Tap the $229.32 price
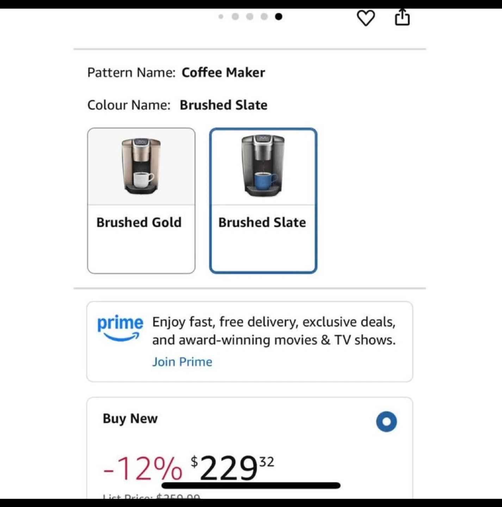The width and height of the screenshot is (502, 507). pos(232,468)
